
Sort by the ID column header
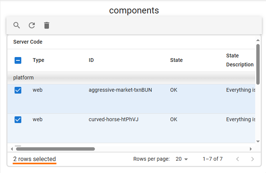pos(91,60)
